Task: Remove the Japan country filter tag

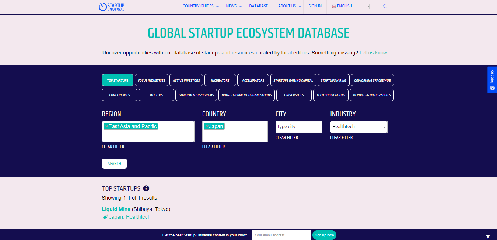Action: (207, 126)
